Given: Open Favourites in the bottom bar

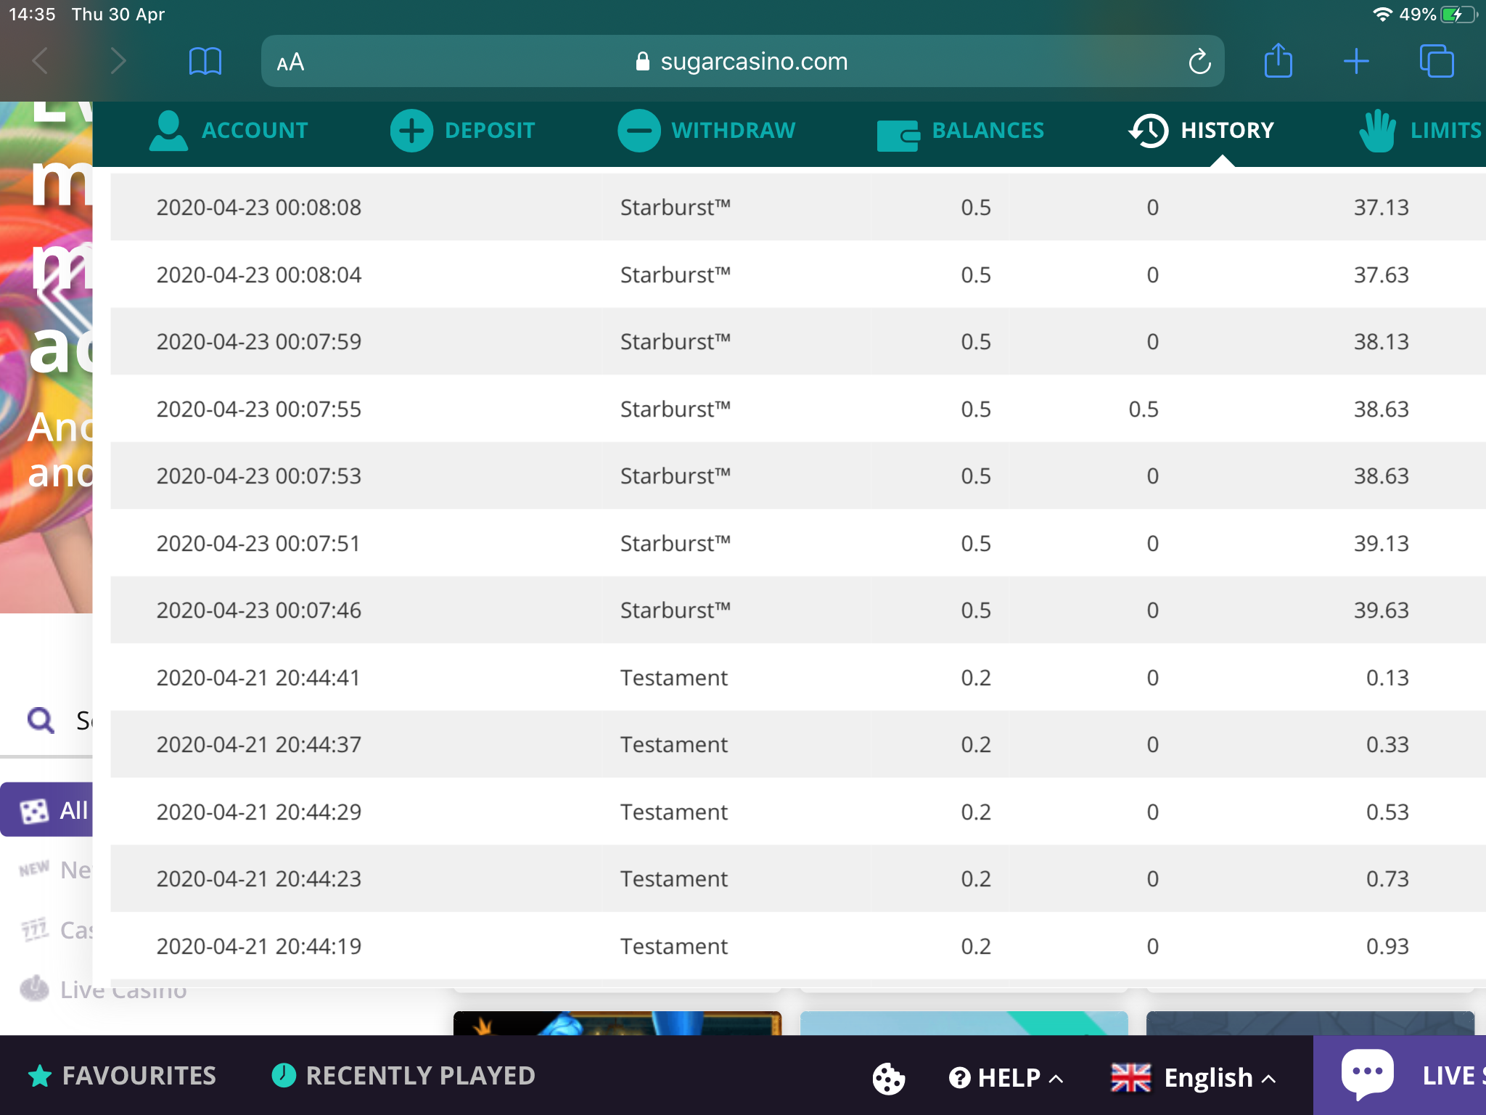Looking at the screenshot, I should click(123, 1076).
